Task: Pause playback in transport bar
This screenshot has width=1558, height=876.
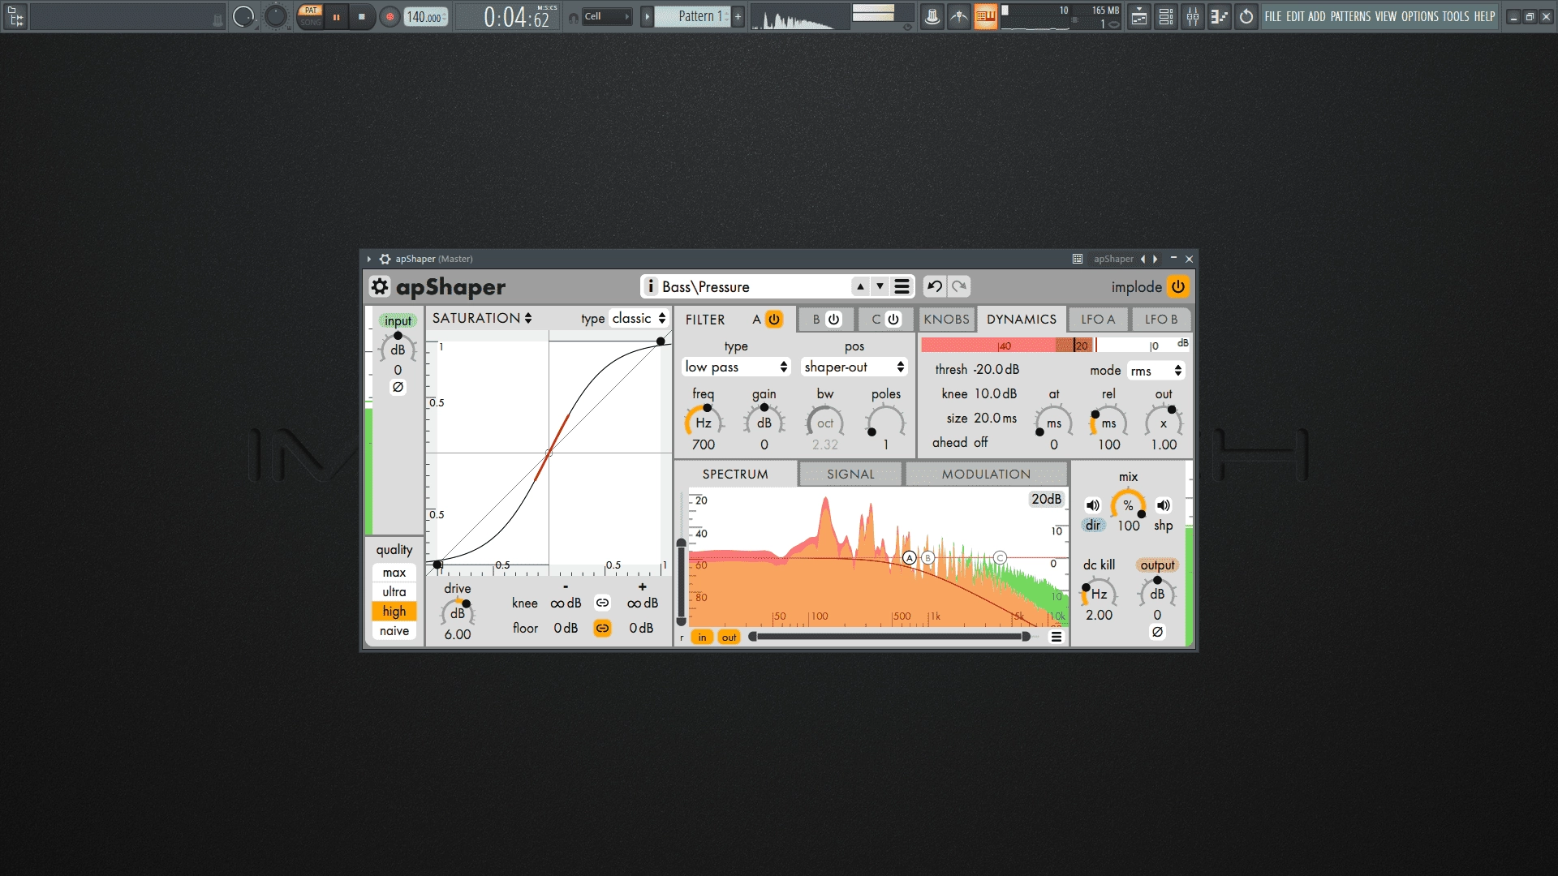Action: click(x=336, y=16)
